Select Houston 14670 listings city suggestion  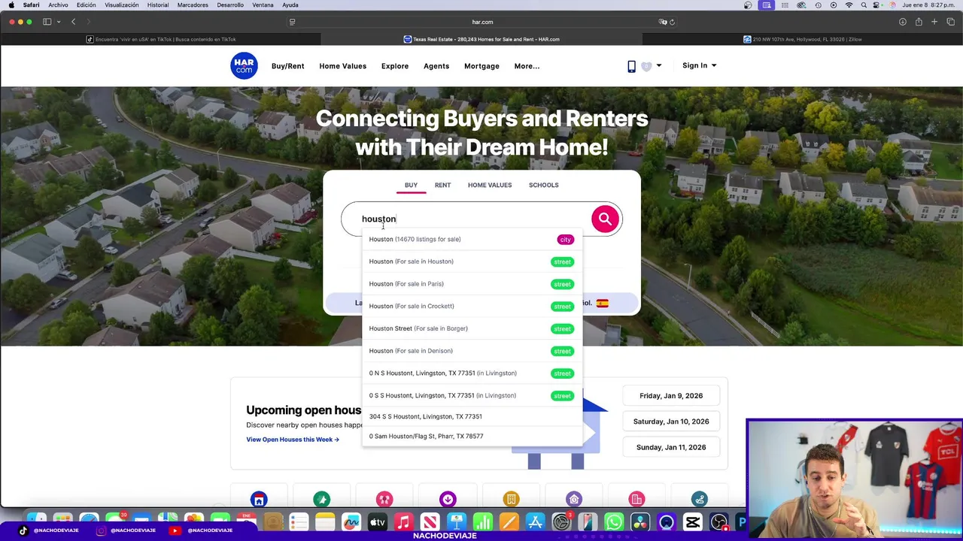click(x=472, y=239)
